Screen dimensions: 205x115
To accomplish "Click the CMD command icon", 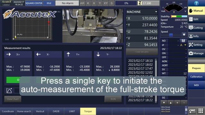I will pyautogui.click(x=192, y=111).
